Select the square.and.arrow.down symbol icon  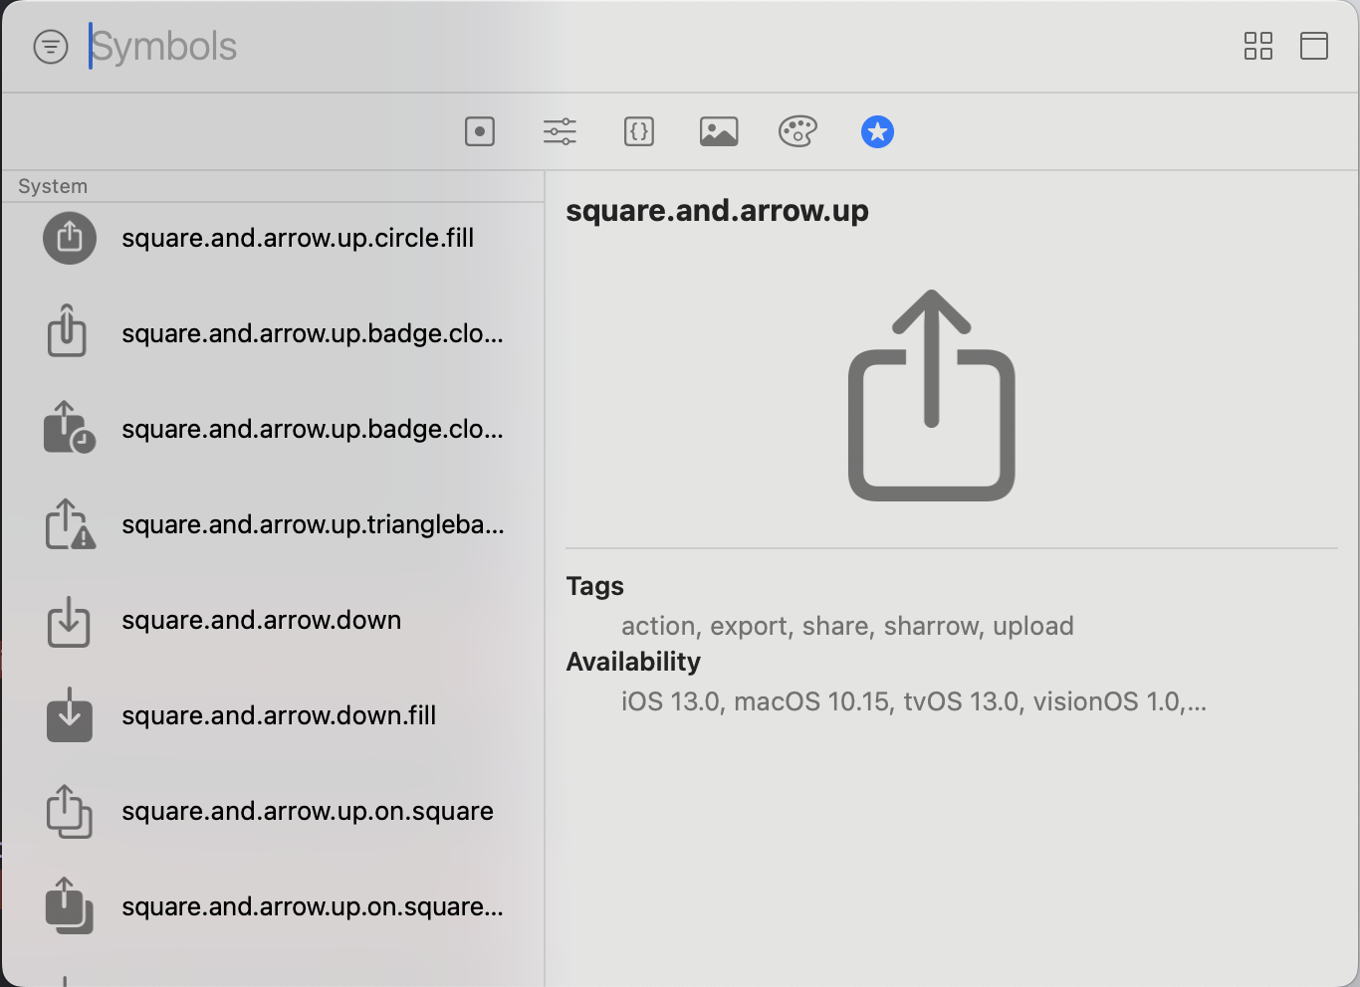pos(69,621)
